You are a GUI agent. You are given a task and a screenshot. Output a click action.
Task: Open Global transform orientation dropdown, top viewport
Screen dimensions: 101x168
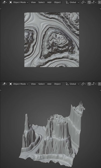pyautogui.click(x=72, y=2)
